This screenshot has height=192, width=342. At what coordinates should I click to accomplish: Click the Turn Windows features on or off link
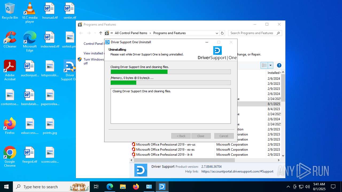click(x=94, y=61)
